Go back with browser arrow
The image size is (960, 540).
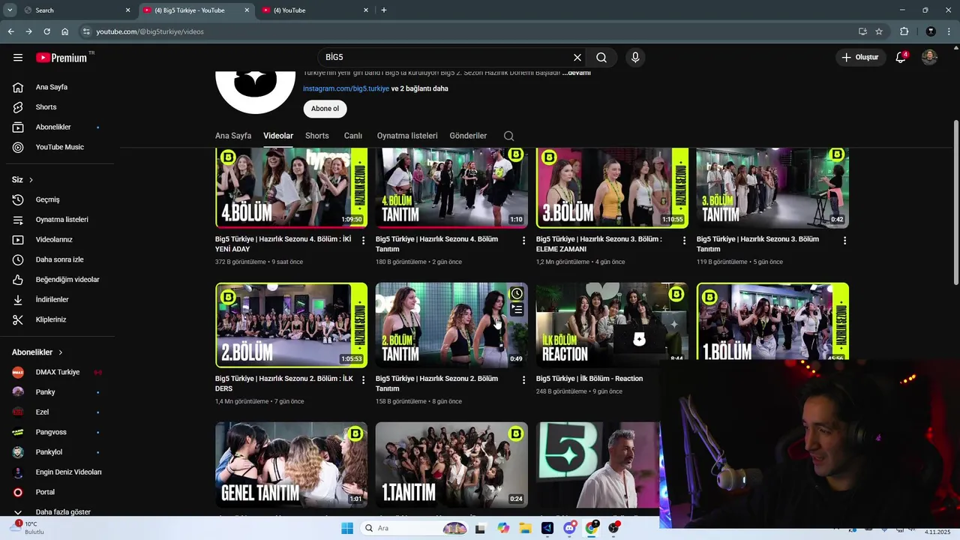tap(10, 31)
